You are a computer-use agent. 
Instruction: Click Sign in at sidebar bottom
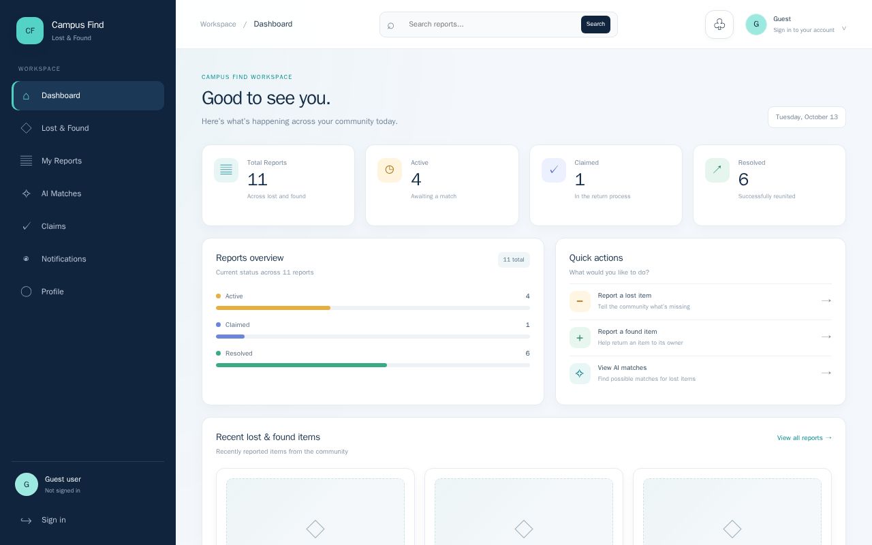tap(88, 520)
